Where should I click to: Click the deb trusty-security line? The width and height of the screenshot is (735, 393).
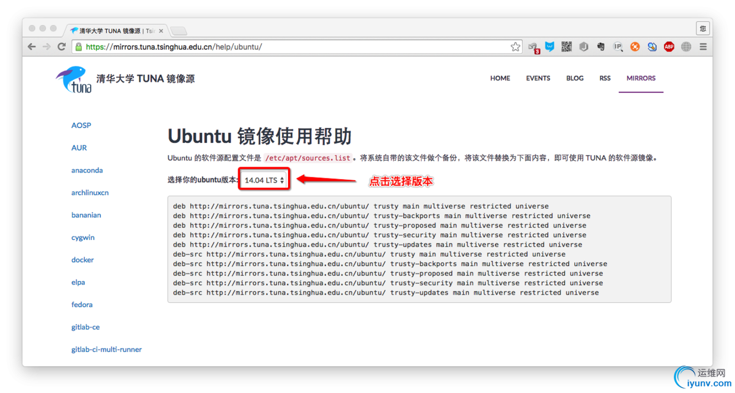379,235
